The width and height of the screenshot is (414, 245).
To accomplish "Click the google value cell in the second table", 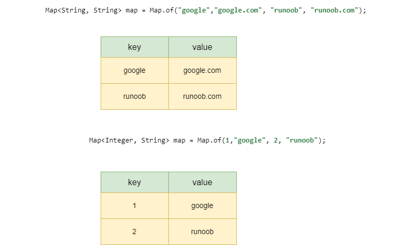I will [x=202, y=205].
